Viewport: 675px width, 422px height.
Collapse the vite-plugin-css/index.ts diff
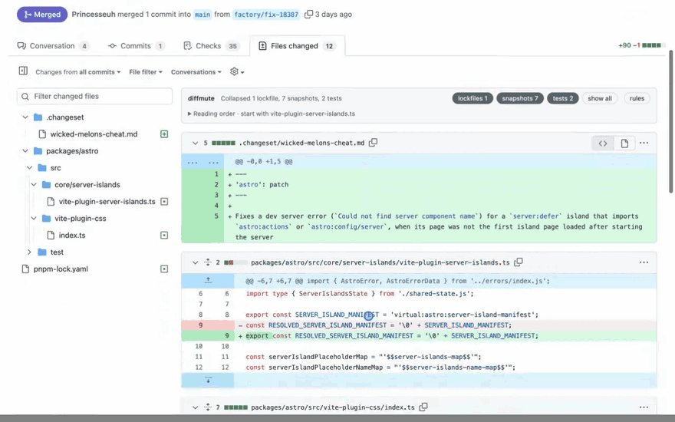point(195,407)
